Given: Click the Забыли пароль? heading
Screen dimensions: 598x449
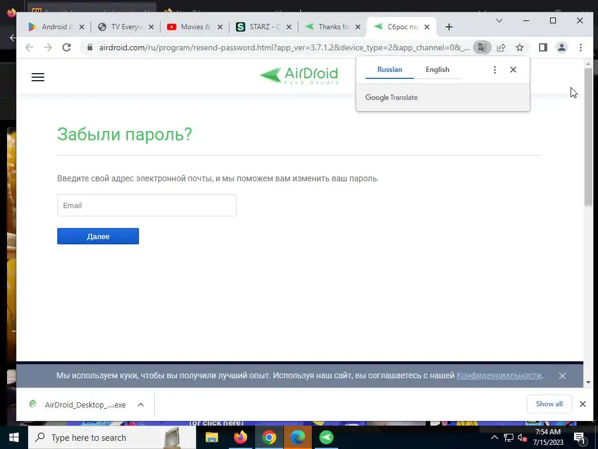Looking at the screenshot, I should [x=125, y=134].
